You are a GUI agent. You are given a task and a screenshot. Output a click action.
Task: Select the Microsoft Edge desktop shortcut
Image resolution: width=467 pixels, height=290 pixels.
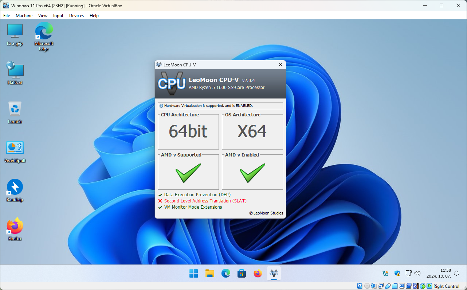(x=44, y=36)
